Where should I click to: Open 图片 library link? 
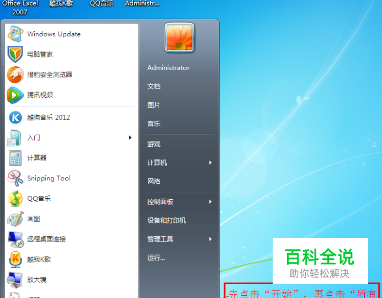point(153,105)
